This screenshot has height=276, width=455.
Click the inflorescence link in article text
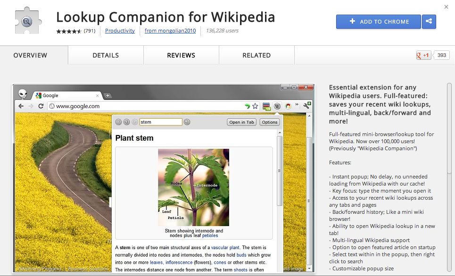click(x=179, y=262)
